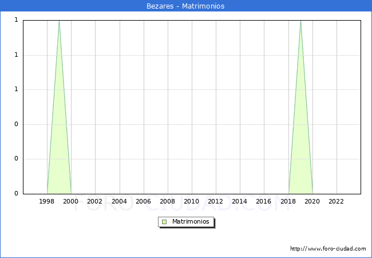Click the chart title Bezares - Matrimonios
Viewport: 372px width, 258px height.
[x=186, y=6]
